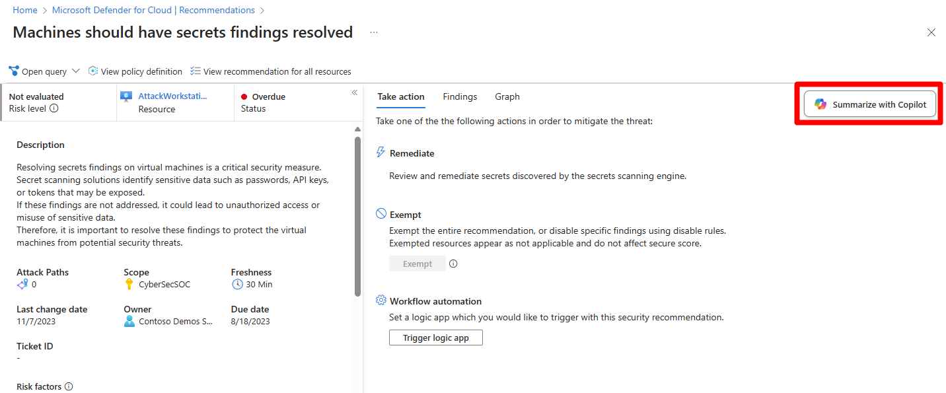Open View policy definition
946x393 pixels.
pos(141,71)
